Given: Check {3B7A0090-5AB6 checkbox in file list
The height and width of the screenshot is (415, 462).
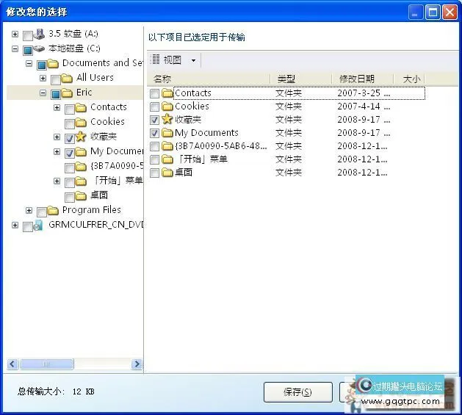Looking at the screenshot, I should 155,146.
